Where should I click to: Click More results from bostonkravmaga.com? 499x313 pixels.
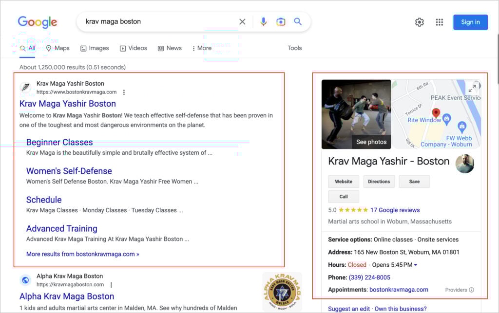pos(83,254)
